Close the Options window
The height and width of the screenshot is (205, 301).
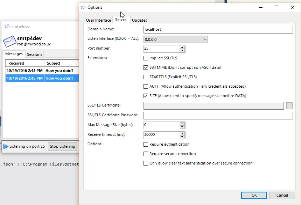coord(292,7)
